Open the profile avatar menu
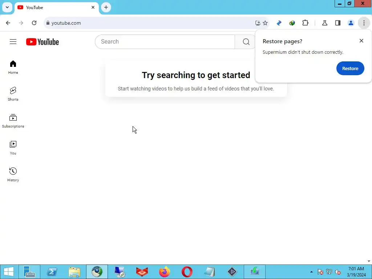The width and height of the screenshot is (372, 279). point(351,23)
